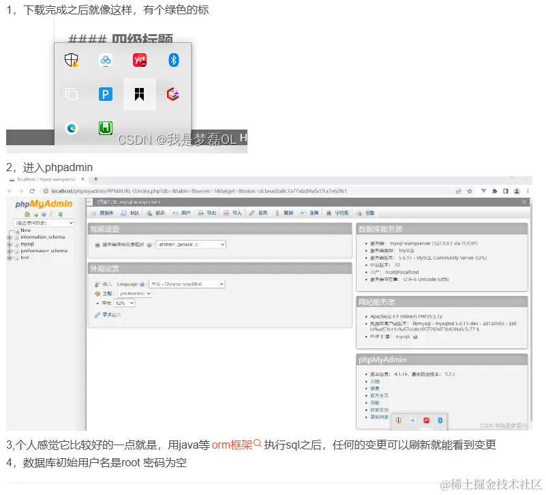The width and height of the screenshot is (546, 495).
Task: Expand the test database node
Action: (10, 258)
